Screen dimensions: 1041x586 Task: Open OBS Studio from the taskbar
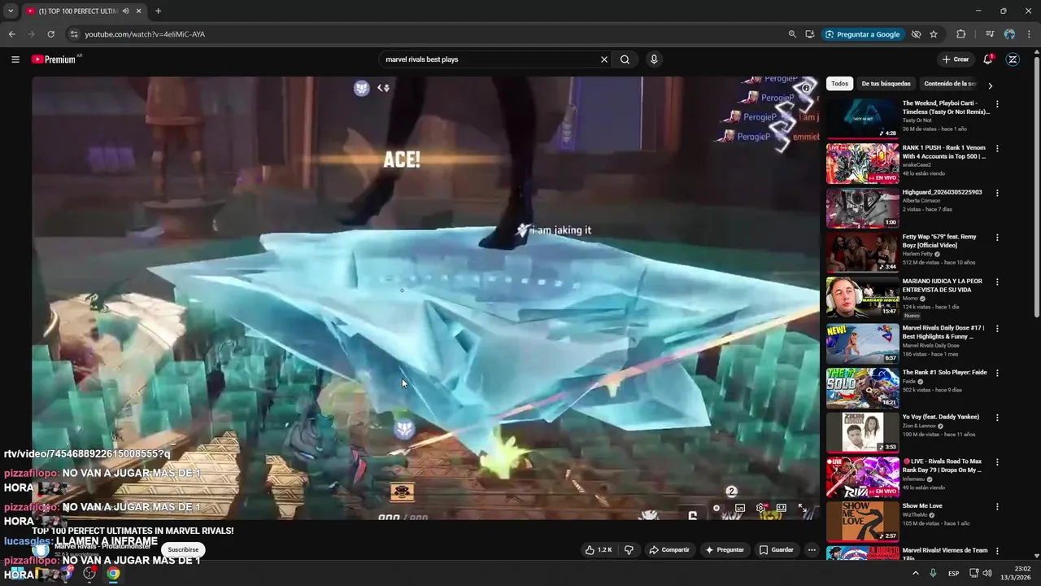(x=89, y=573)
